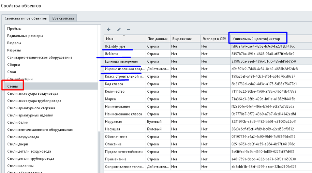This screenshot has height=173, width=312.
Task: Select the 'Класс строительной и...' property
Action: (208, 77)
